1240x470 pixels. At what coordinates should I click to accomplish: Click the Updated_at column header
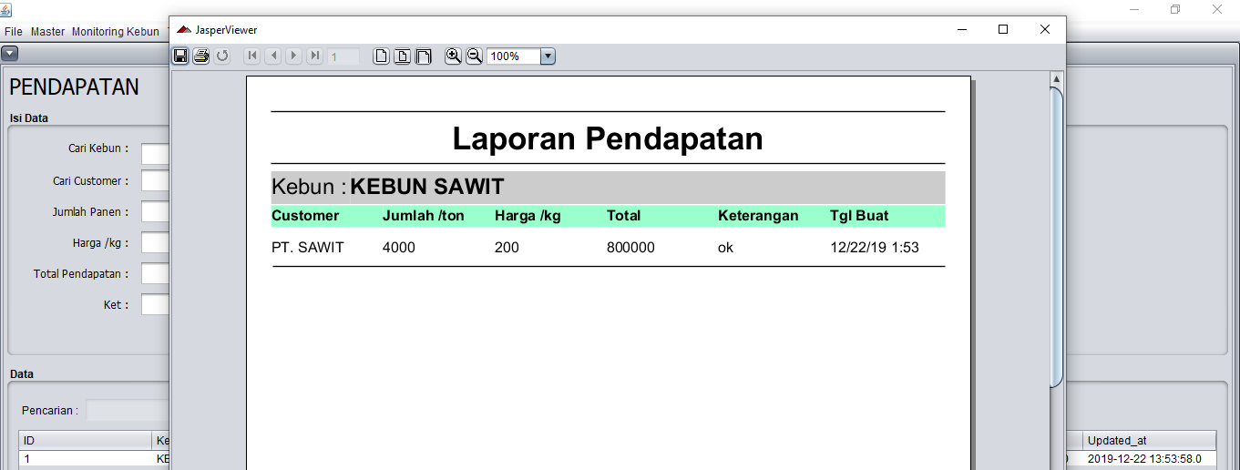point(1149,441)
